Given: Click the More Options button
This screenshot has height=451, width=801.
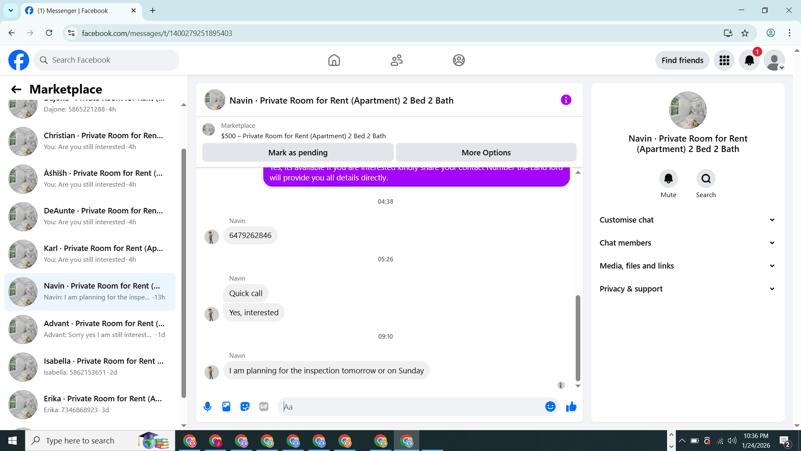Looking at the screenshot, I should coord(486,153).
